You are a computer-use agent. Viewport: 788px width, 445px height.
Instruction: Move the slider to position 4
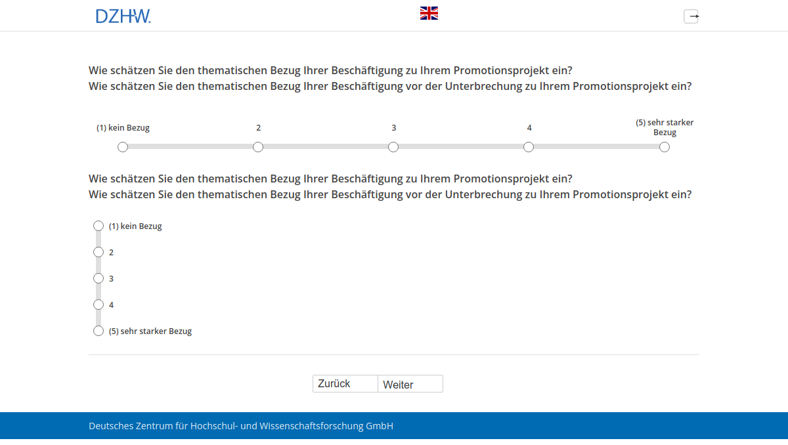pyautogui.click(x=529, y=147)
